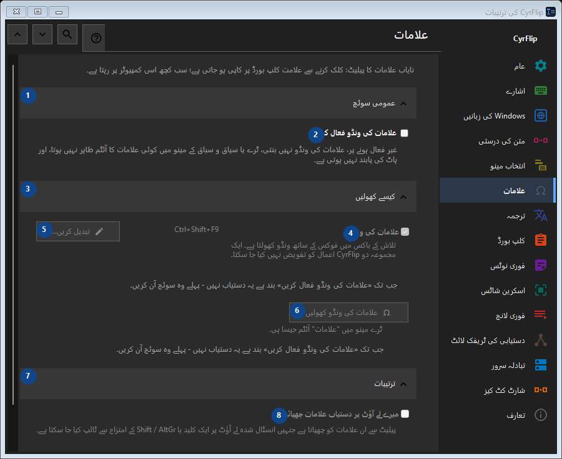
Task: Click the green keyboard icon for اشارے
Action: tap(541, 90)
